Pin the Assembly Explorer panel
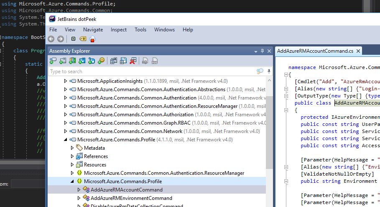Image resolution: width=380 pixels, height=207 pixels. pos(262,51)
